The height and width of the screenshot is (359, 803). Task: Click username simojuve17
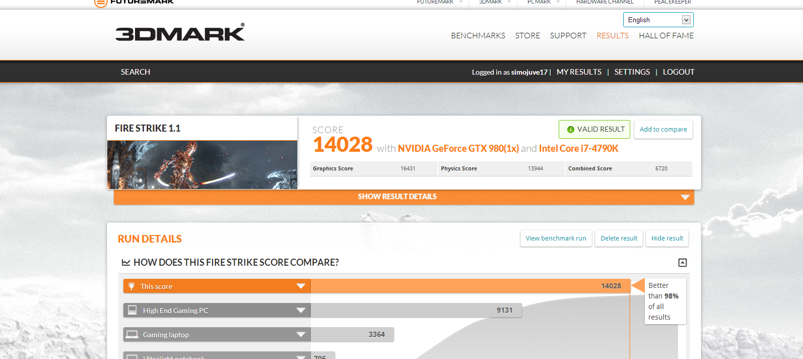(529, 72)
